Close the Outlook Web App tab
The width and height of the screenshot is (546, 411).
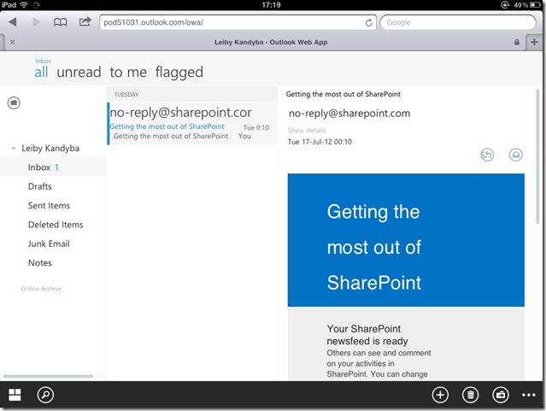tap(13, 42)
